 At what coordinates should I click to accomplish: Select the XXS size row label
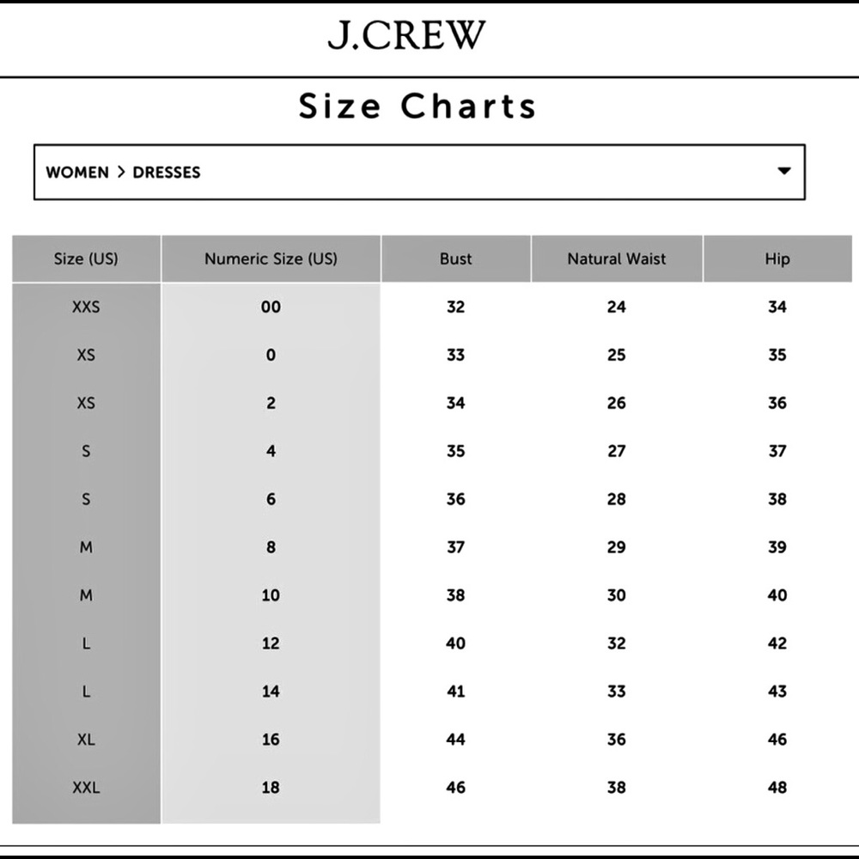pyautogui.click(x=86, y=307)
